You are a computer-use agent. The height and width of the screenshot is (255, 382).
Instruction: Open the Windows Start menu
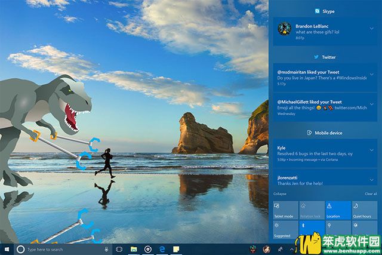(7, 249)
